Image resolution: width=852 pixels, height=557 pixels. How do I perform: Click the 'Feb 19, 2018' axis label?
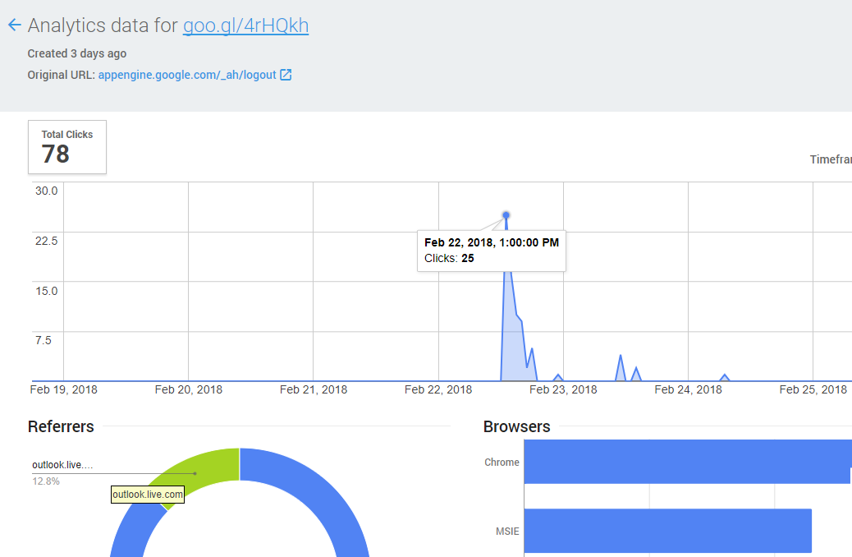[63, 389]
